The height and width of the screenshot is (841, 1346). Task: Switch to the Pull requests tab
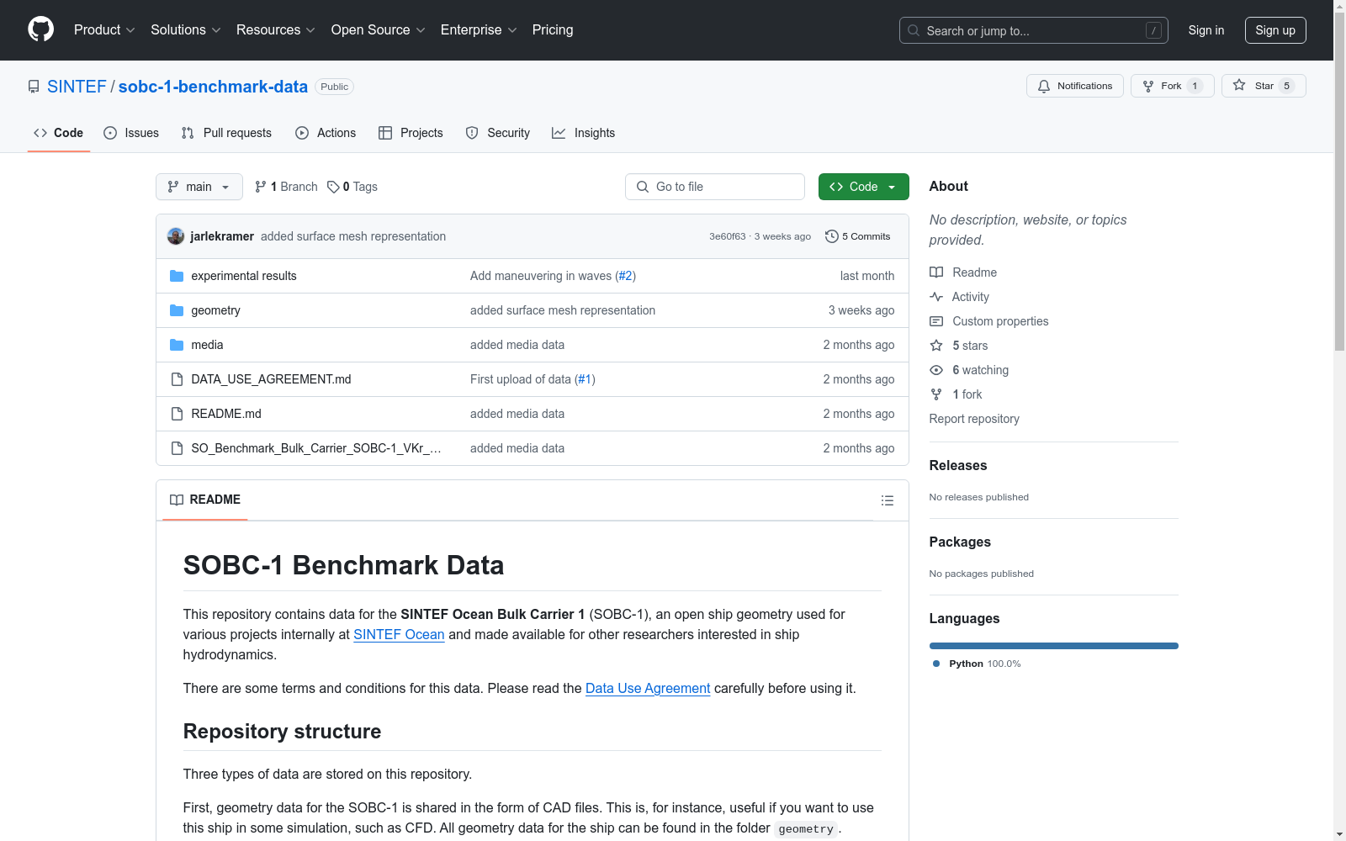[226, 133]
